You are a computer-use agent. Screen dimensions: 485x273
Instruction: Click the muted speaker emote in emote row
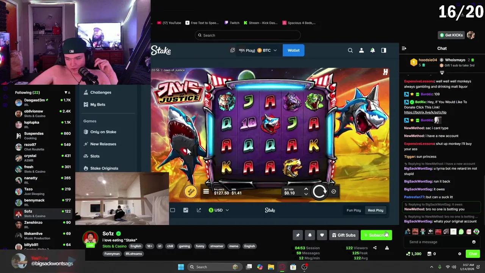point(430,231)
